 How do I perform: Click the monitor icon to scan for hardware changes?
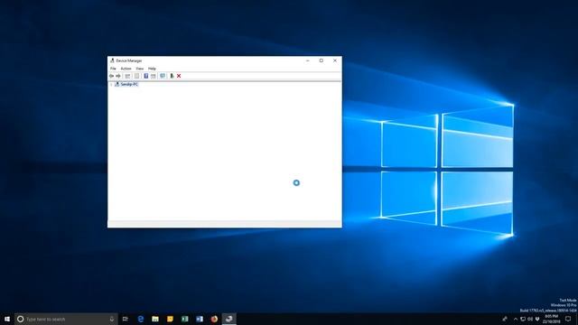click(x=163, y=76)
